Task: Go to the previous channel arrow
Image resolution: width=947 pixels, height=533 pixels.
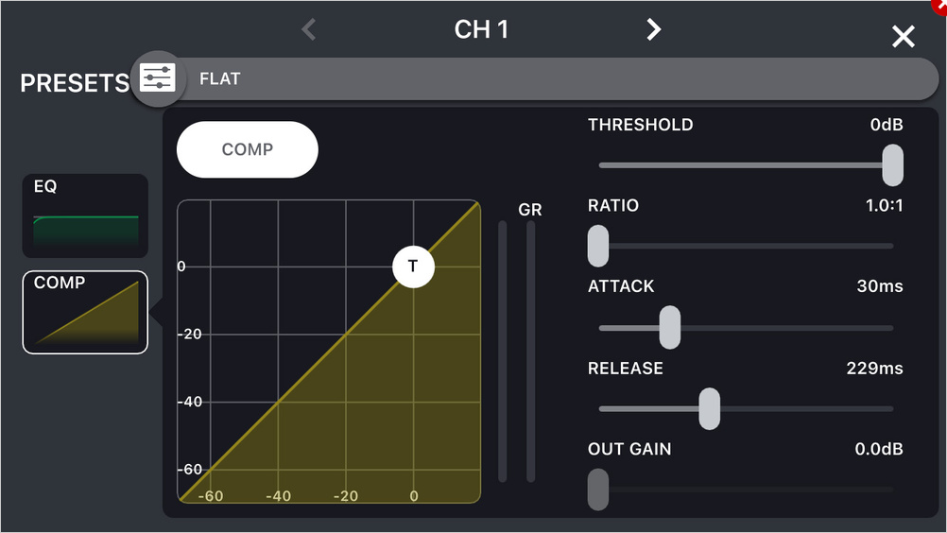Action: click(308, 29)
